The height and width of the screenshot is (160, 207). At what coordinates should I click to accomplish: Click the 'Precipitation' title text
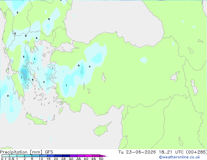click(x=14, y=152)
